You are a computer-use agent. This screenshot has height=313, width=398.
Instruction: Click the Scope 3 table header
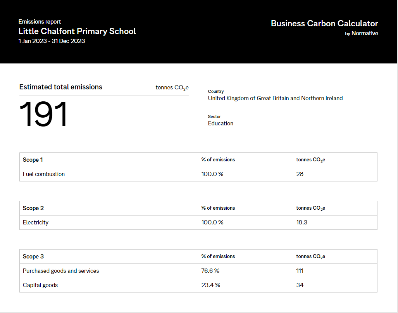click(33, 257)
